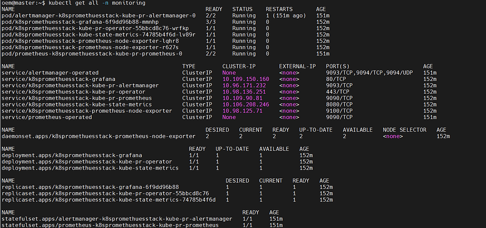Click the command text 'kubectl get all -n monitoring'
The height and width of the screenshot is (228, 486).
(97, 3)
